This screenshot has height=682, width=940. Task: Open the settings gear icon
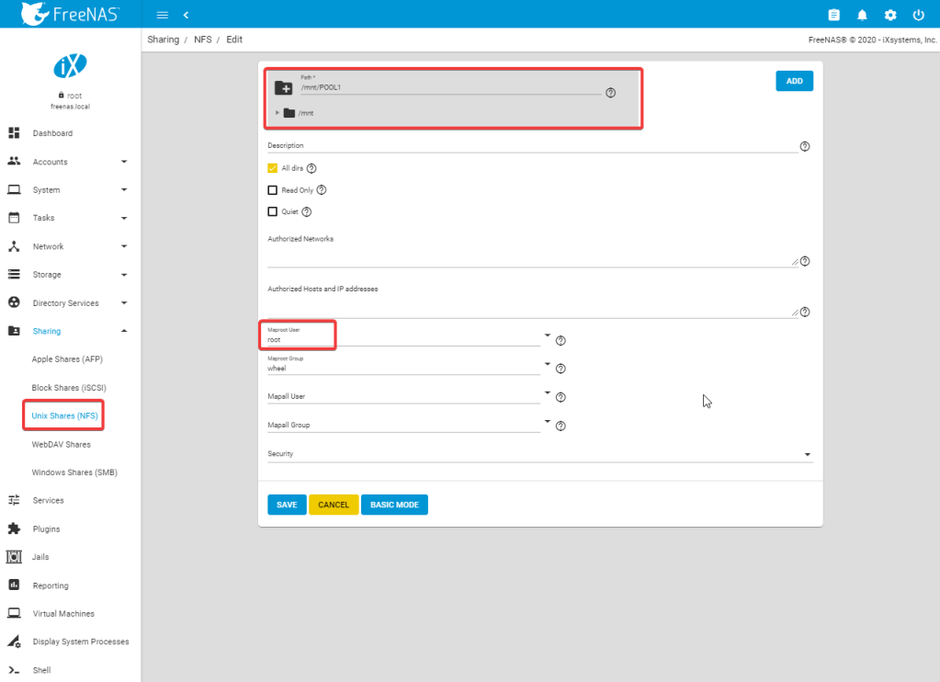point(889,15)
